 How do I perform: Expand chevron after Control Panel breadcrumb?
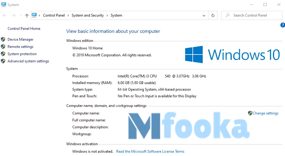click(68, 16)
